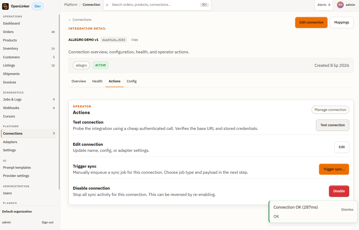Open the Trigger sync dialog
The height and width of the screenshot is (230, 359).
coord(334,169)
